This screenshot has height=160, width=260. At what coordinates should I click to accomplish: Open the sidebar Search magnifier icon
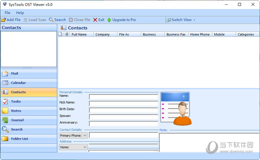pyautogui.click(x=5, y=129)
